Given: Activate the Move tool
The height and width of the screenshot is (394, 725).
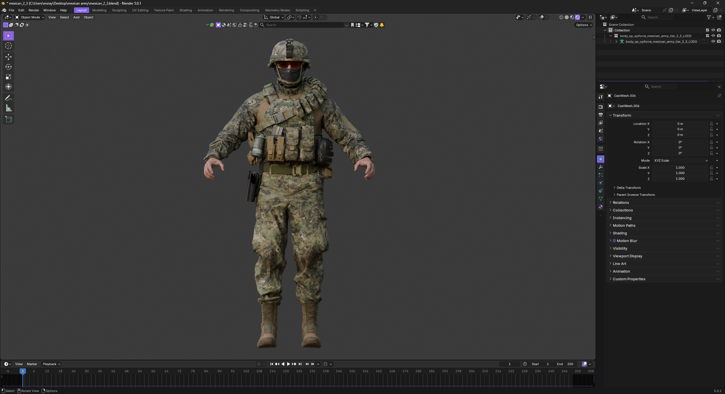Looking at the screenshot, I should [x=8, y=57].
